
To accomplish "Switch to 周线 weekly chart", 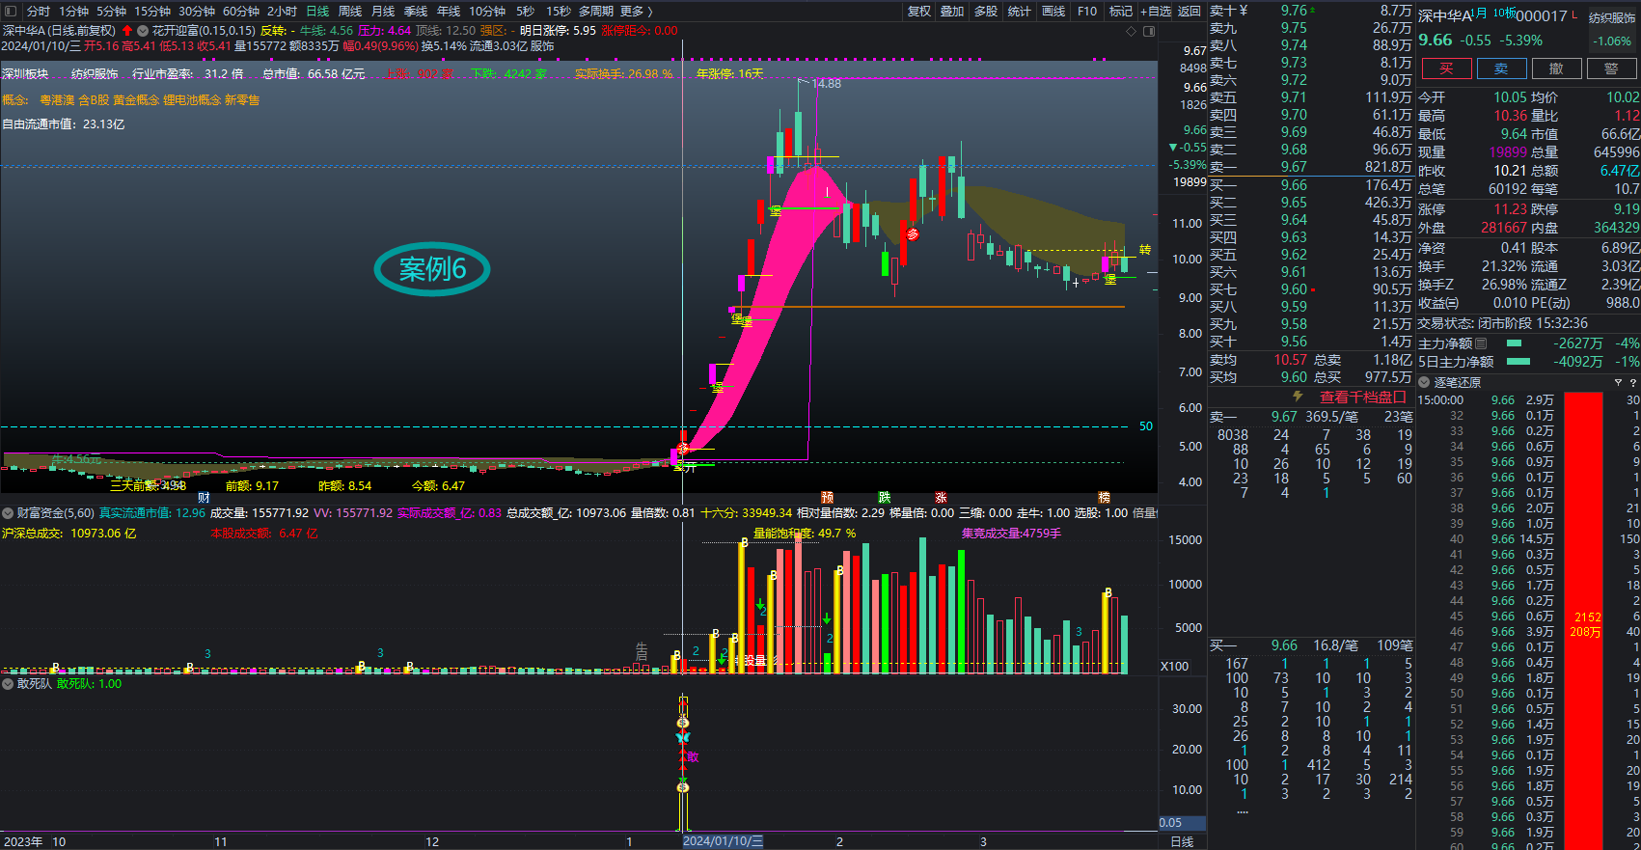I will click(x=350, y=11).
